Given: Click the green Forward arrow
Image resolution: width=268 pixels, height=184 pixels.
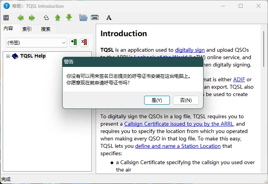Looking at the screenshot, I should (32, 18).
